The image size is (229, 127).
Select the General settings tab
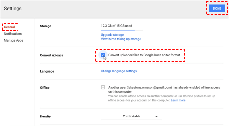point(9,27)
